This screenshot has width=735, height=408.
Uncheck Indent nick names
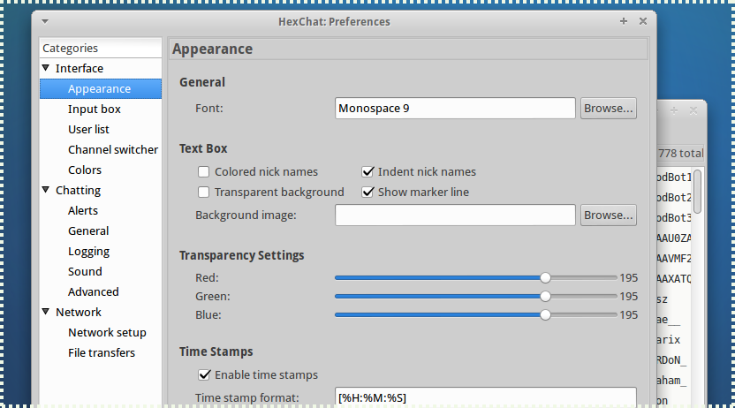click(367, 171)
